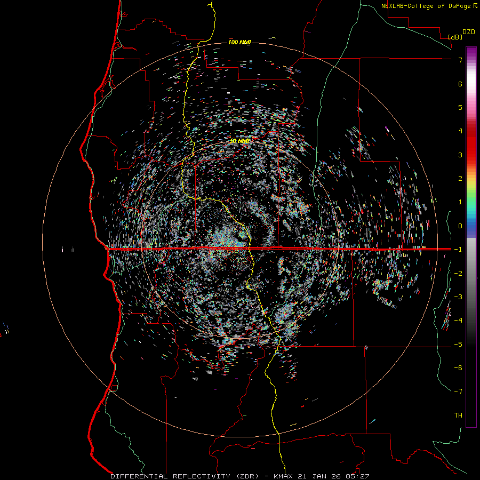This screenshot has height=480, width=480.
Task: Click the 50 NMI range ring label
Action: 239,141
